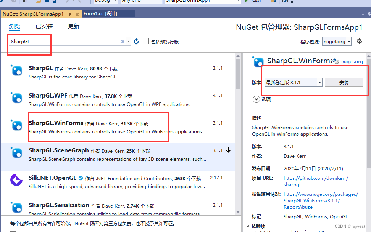Refresh the package search results
Viewport: 371px width, 232px height.
pos(136,42)
